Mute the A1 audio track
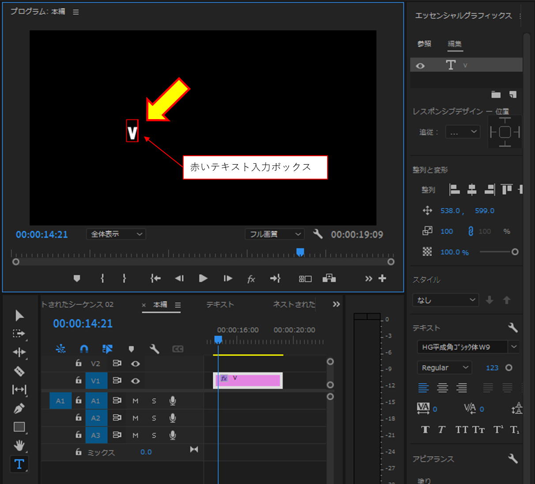Screen dimensions: 535x484 pos(136,401)
